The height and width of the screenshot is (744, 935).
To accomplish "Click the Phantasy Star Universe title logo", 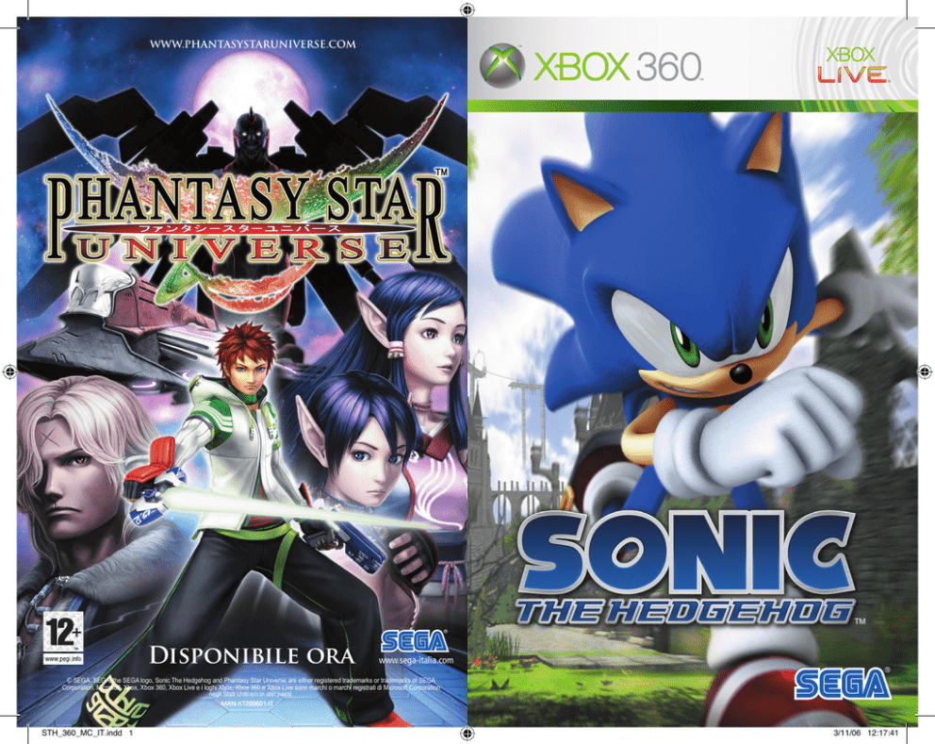I will pos(246,219).
